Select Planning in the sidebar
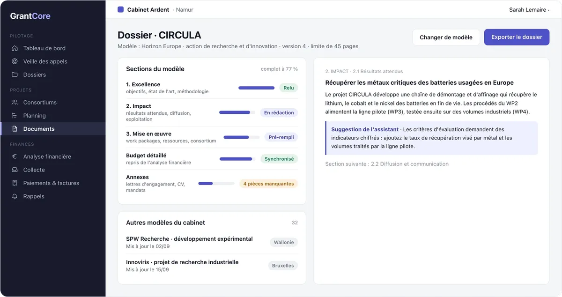This screenshot has width=562, height=297. click(52, 116)
